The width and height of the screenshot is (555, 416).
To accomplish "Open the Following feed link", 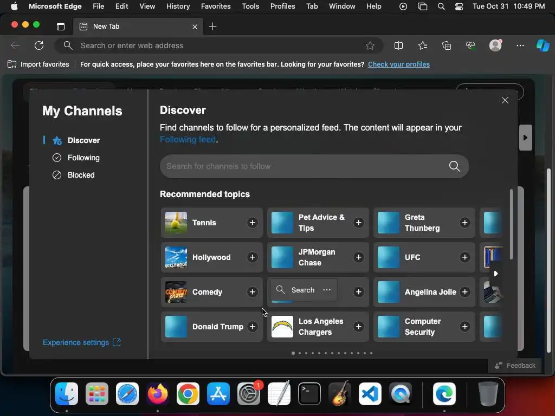I will pos(188,139).
